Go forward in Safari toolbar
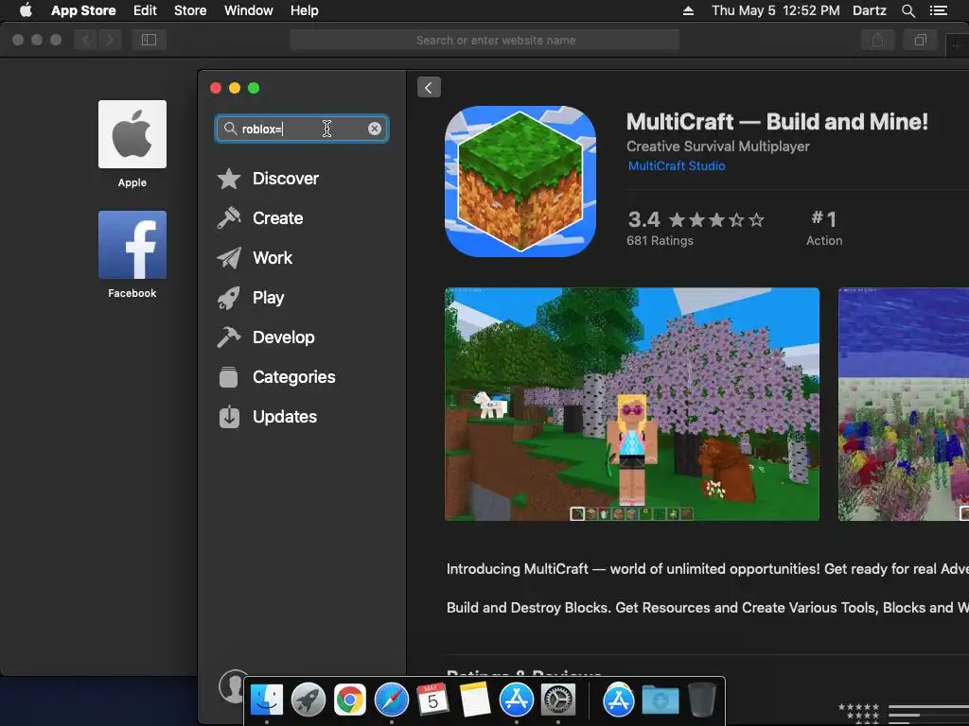The width and height of the screenshot is (969, 726). click(x=110, y=40)
